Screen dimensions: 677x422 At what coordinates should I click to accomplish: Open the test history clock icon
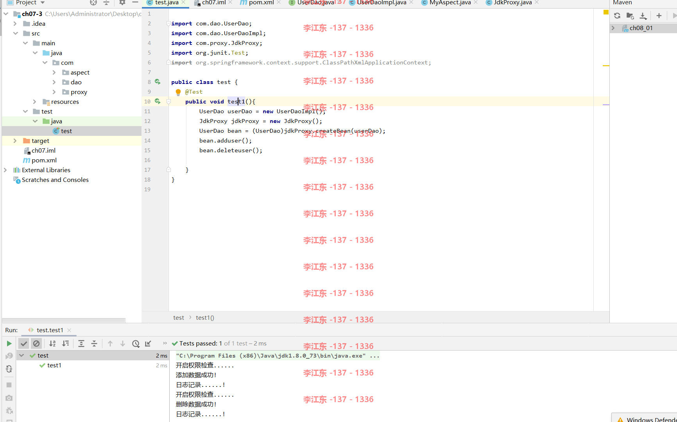(136, 344)
